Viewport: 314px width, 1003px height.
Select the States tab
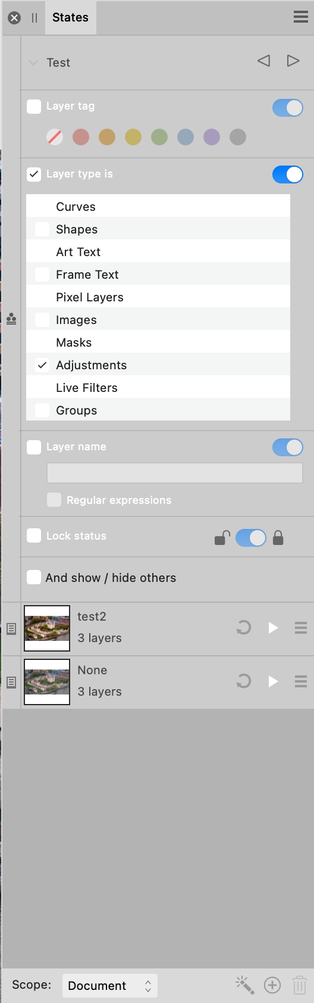point(70,17)
